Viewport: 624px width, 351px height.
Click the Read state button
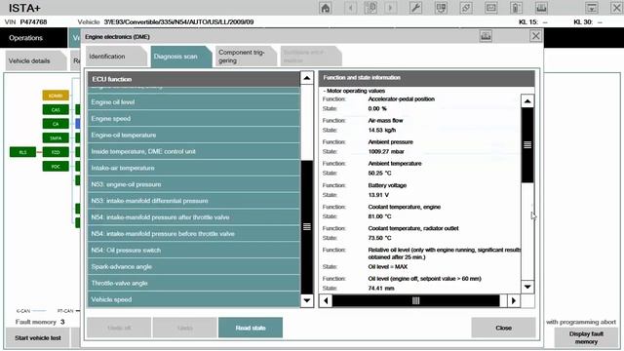251,328
